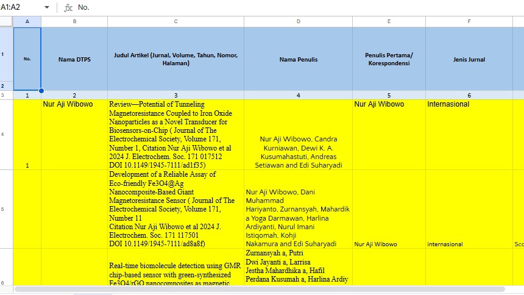Click the select-all corner above row 1
Viewport: 524px width, 295px height.
[x=6, y=21]
